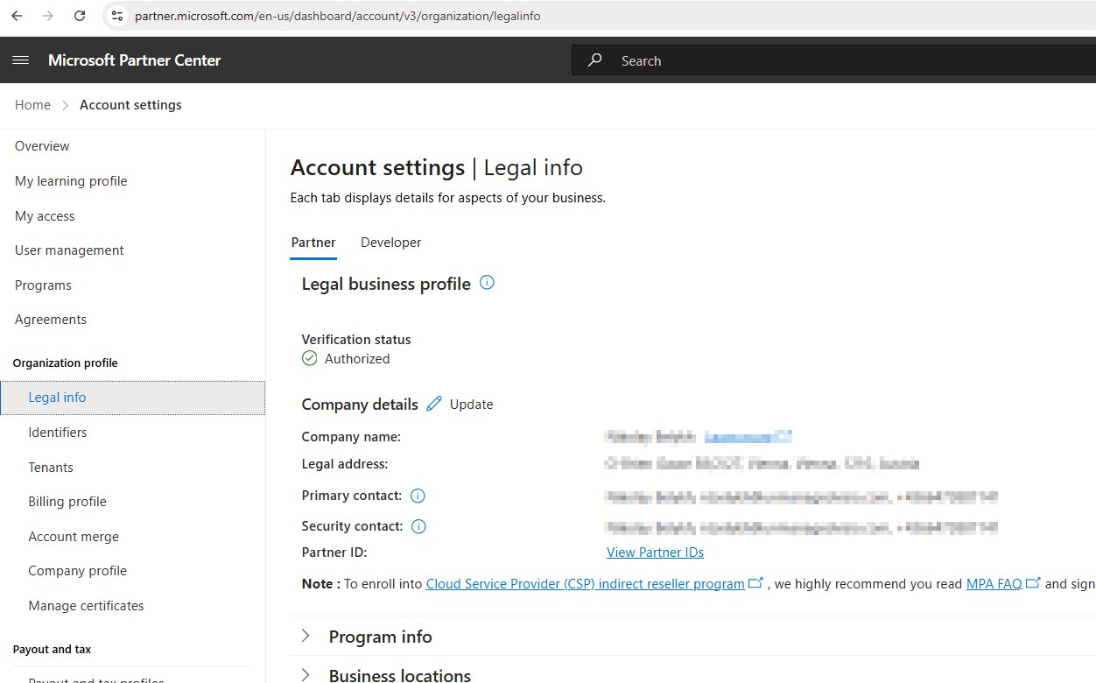Open Company profile
This screenshot has height=683, width=1096.
pos(77,571)
